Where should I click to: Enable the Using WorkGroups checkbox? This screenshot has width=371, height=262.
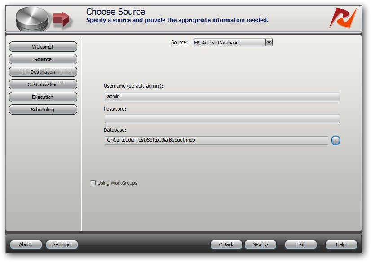point(93,183)
